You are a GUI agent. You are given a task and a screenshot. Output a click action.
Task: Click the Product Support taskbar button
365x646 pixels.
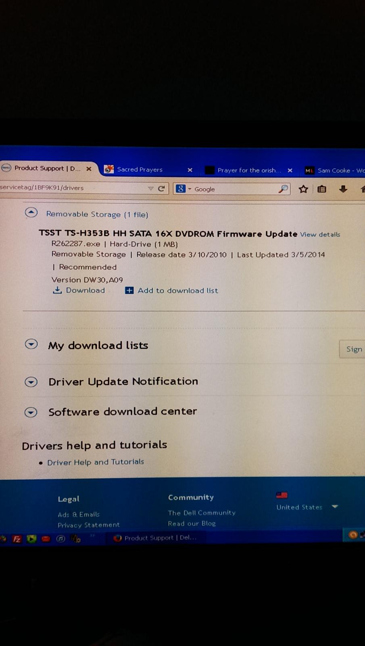pyautogui.click(x=155, y=538)
